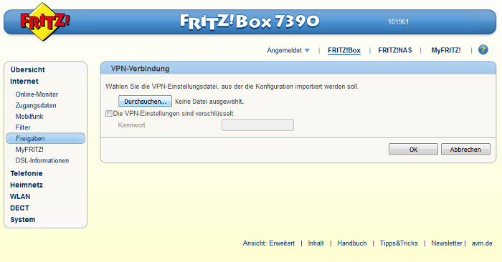
Task: Expand the Angemeldet dropdown arrow
Action: click(x=307, y=51)
